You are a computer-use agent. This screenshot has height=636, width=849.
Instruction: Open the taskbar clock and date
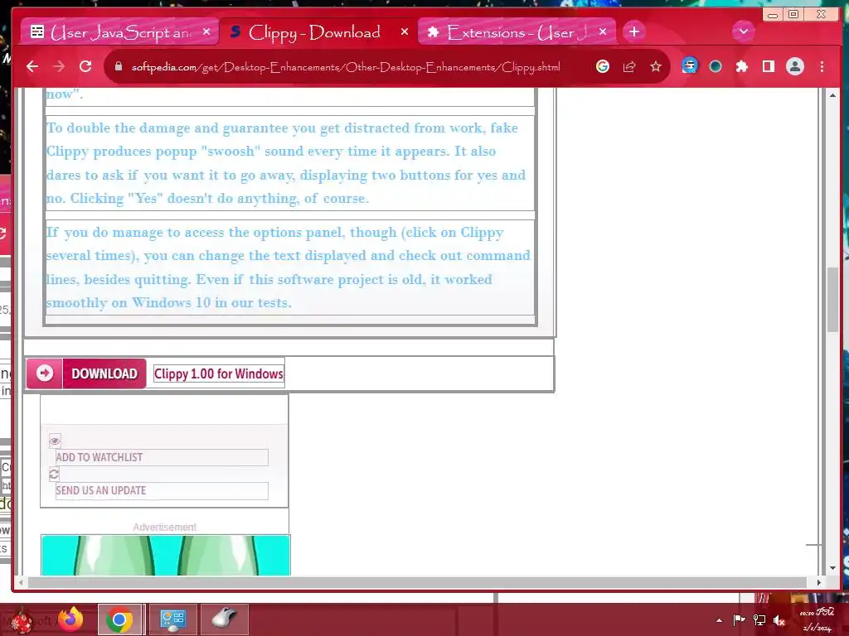click(x=817, y=619)
